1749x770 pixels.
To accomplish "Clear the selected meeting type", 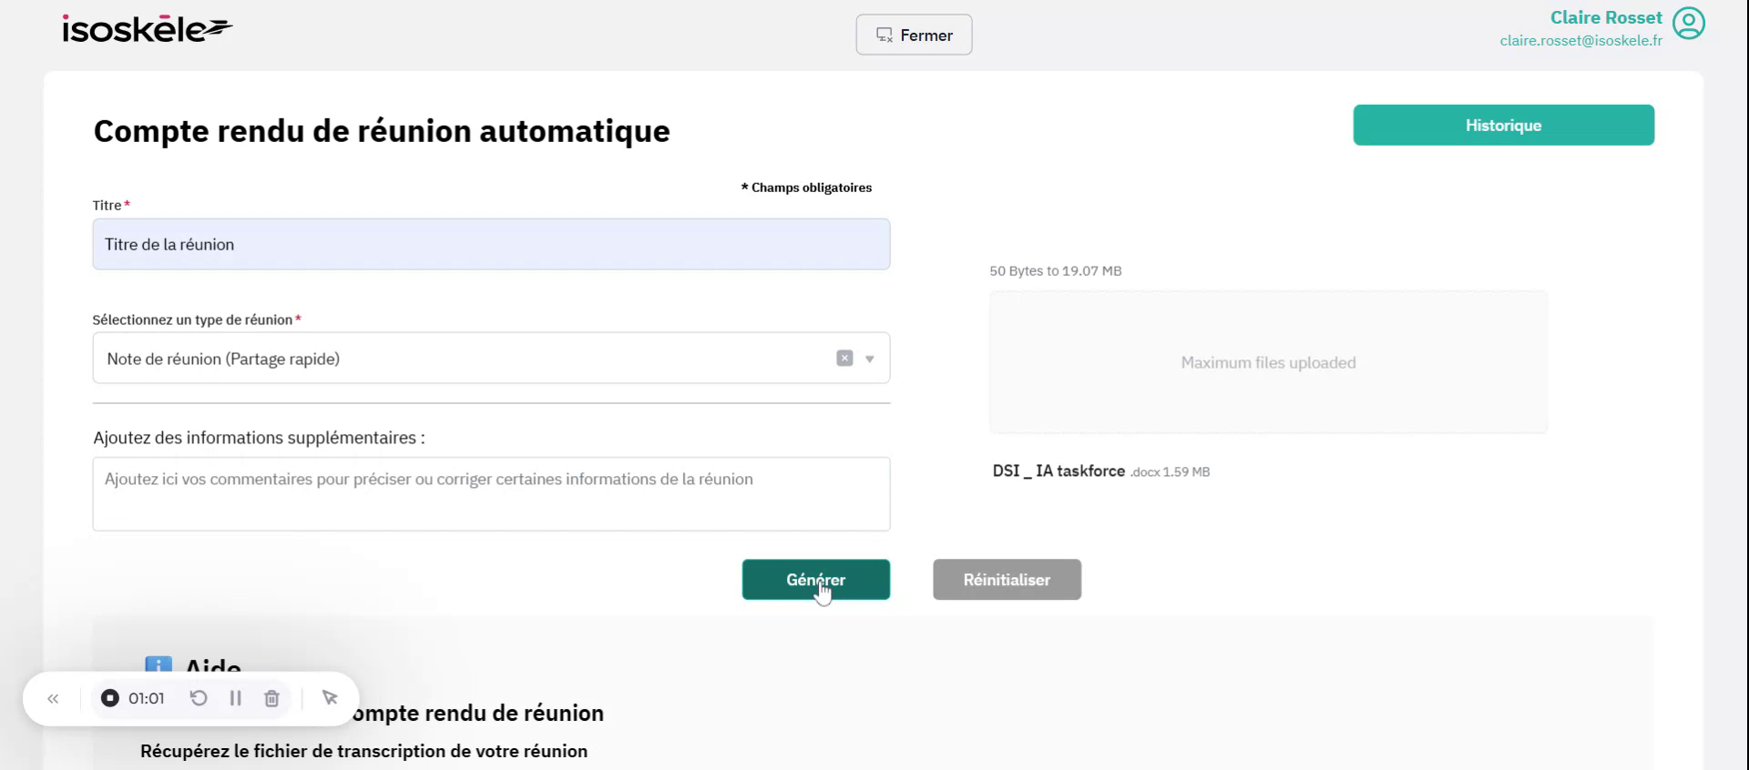I will (844, 359).
